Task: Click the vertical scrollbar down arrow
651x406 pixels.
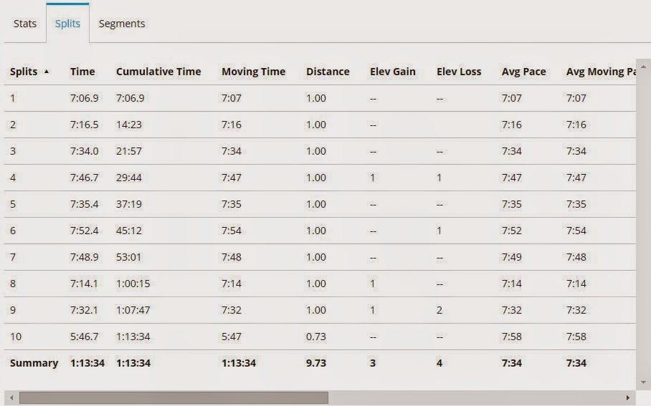Action: 642,382
